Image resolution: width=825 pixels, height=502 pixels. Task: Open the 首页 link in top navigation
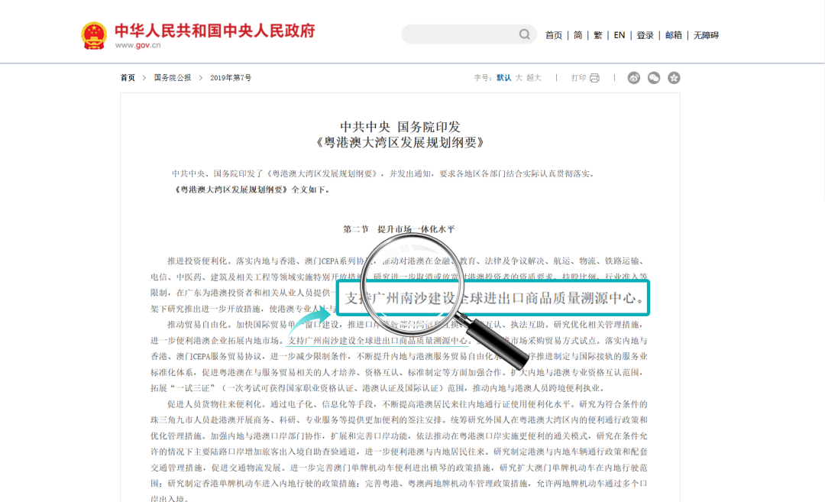pos(554,35)
